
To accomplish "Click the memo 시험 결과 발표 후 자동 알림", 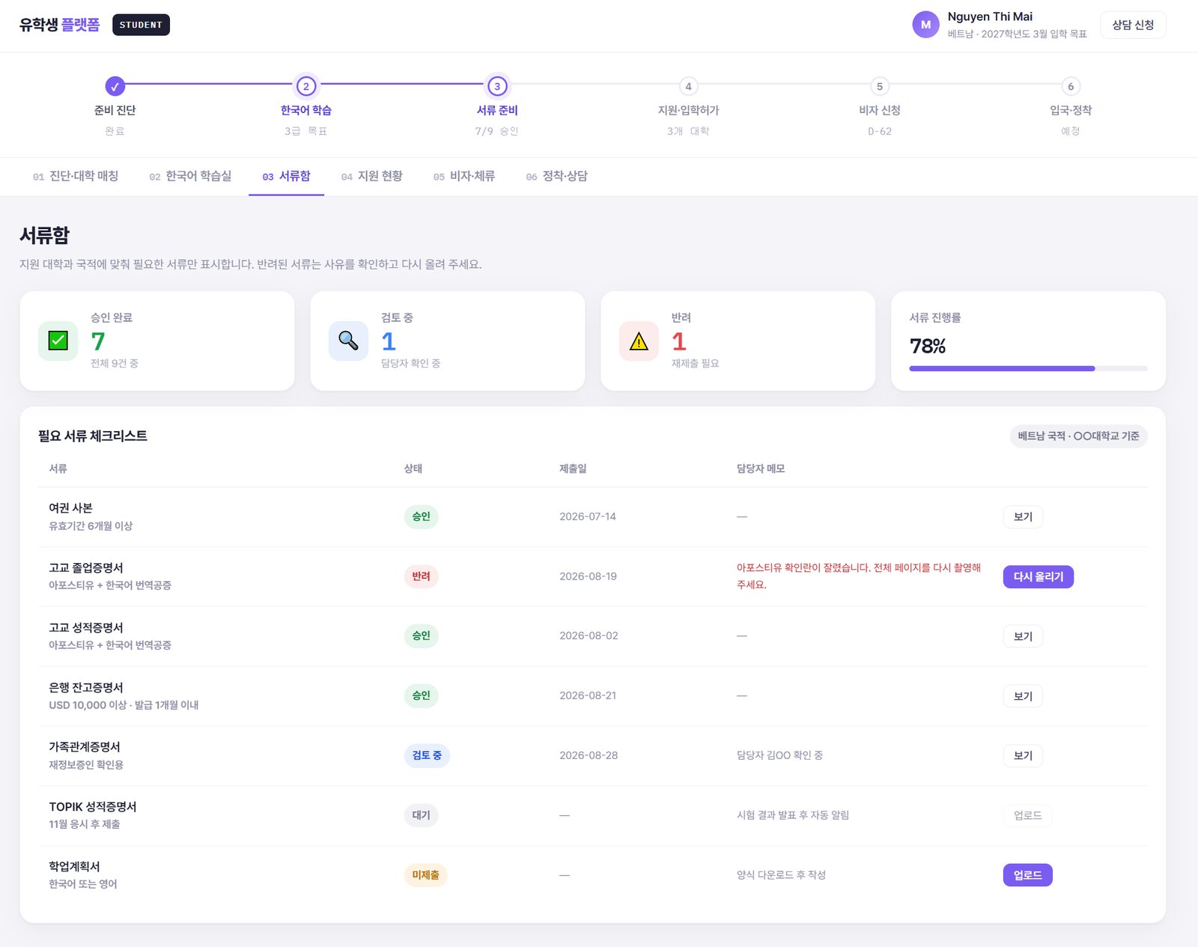I will (793, 815).
